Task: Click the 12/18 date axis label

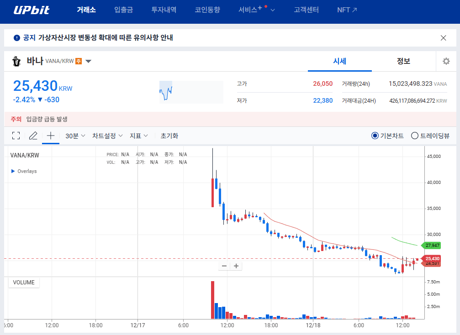Action: tap(313, 325)
